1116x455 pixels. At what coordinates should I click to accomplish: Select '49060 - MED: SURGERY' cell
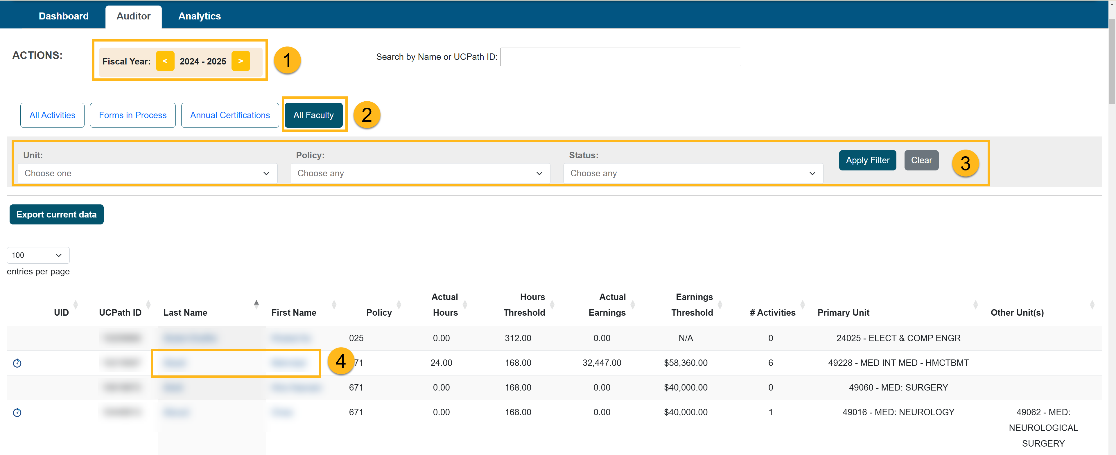click(x=898, y=387)
